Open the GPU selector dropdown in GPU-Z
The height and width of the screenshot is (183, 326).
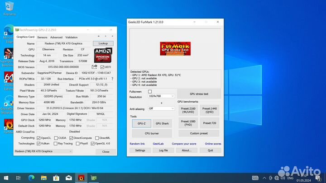pos(43,151)
